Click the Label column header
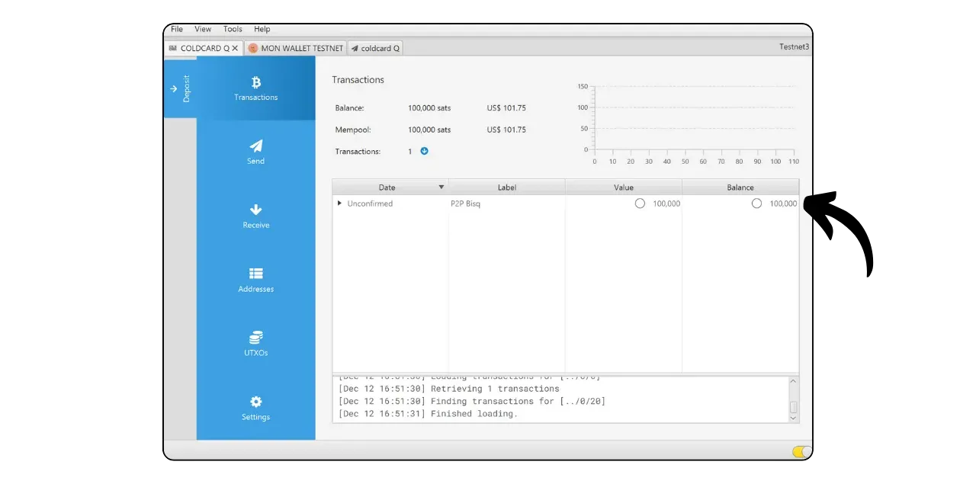This screenshot has width=976, height=484. [x=507, y=188]
